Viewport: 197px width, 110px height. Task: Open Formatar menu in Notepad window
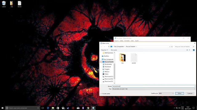[127, 41]
